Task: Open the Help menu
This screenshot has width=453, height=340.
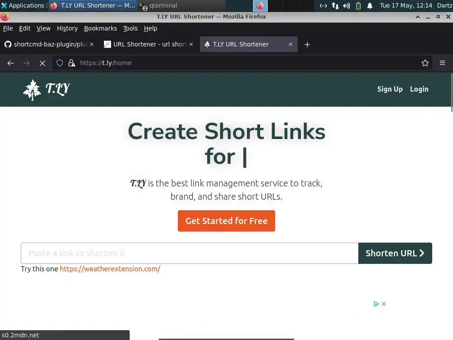Action: [x=150, y=28]
